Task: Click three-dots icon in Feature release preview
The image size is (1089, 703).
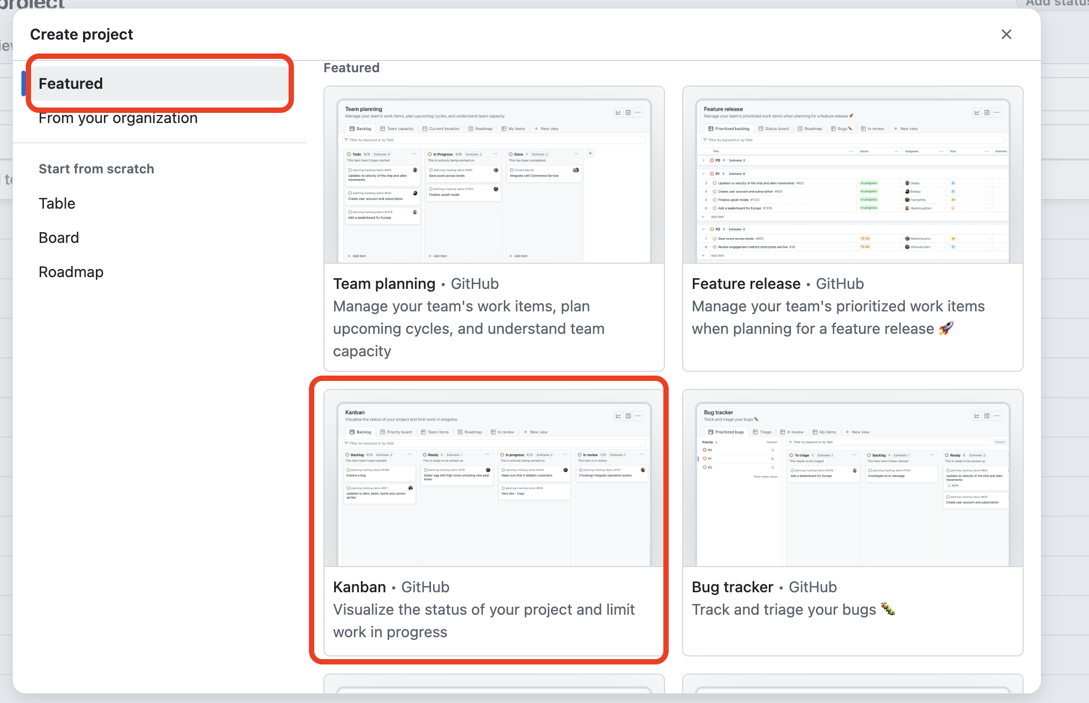Action: (996, 112)
